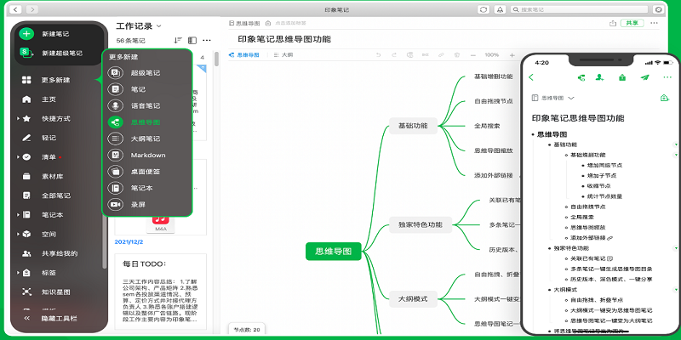Zoom in with the plus icon

pos(512,55)
